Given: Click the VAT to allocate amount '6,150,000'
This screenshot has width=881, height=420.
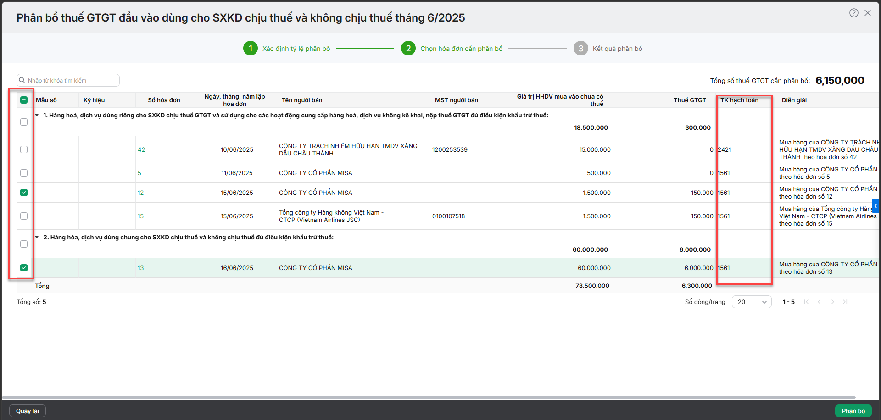Looking at the screenshot, I should click(x=840, y=80).
